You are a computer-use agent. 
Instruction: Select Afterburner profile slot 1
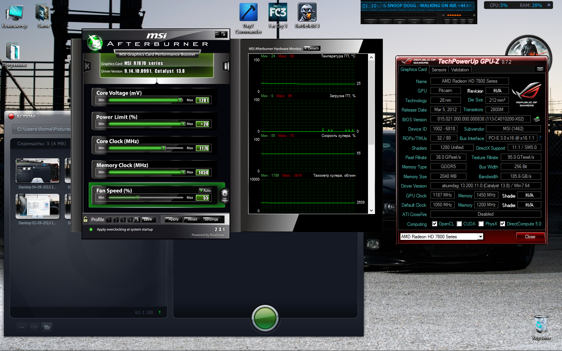(108, 220)
